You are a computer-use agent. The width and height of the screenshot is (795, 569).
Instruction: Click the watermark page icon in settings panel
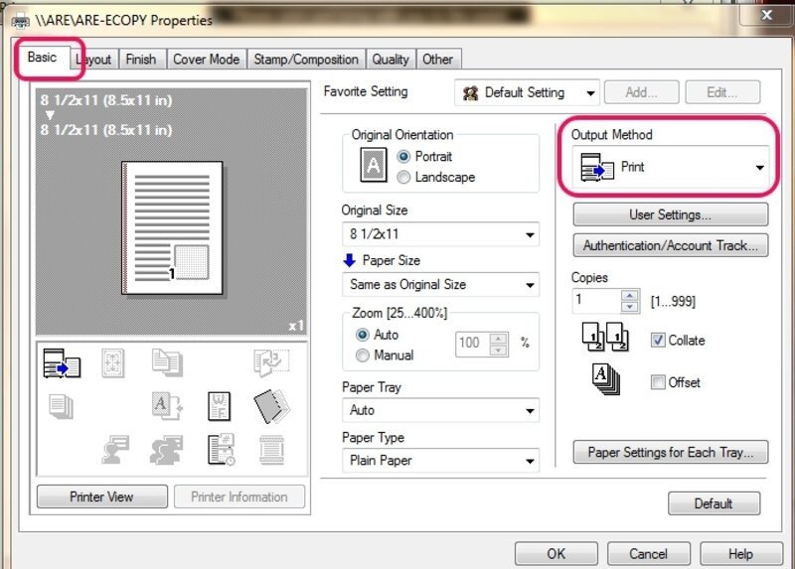pyautogui.click(x=219, y=406)
